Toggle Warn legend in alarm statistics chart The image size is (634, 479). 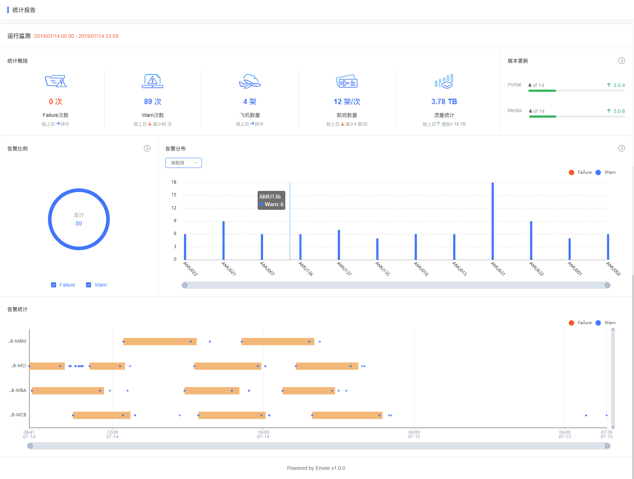point(606,323)
